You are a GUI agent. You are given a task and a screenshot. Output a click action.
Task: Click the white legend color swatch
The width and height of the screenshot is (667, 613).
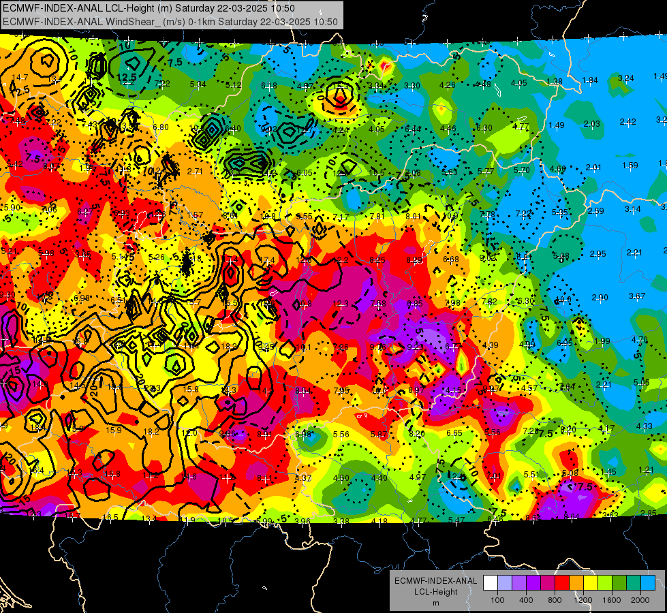tap(491, 583)
